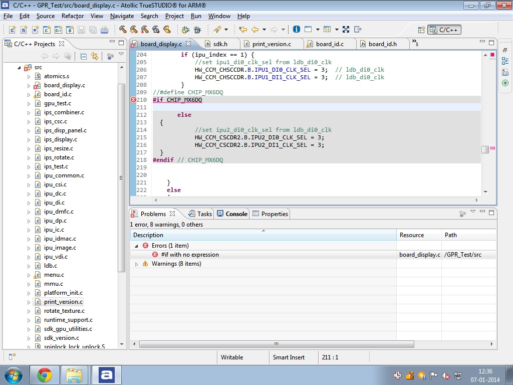
Task: Select print_version.c in the project tree
Action: [63, 302]
